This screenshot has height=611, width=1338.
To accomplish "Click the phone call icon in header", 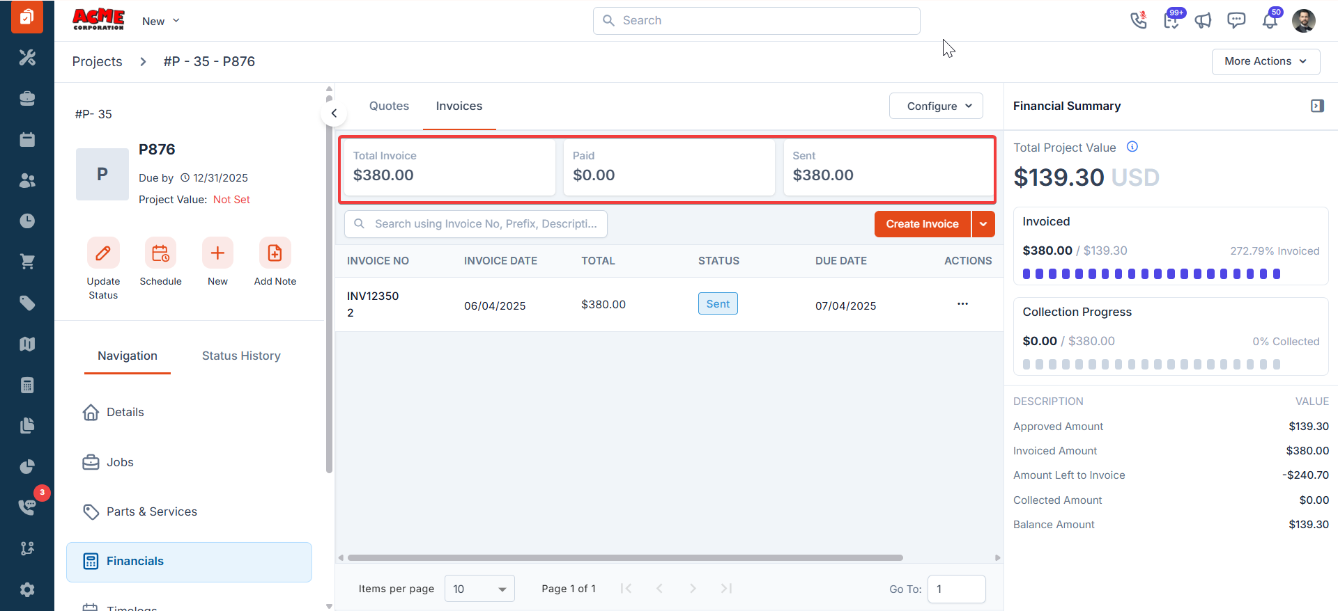I will [x=1139, y=20].
